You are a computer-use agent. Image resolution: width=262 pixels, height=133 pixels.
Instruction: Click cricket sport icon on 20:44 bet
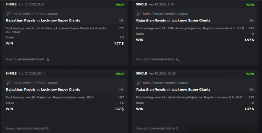pyautogui.click(x=8, y=83)
